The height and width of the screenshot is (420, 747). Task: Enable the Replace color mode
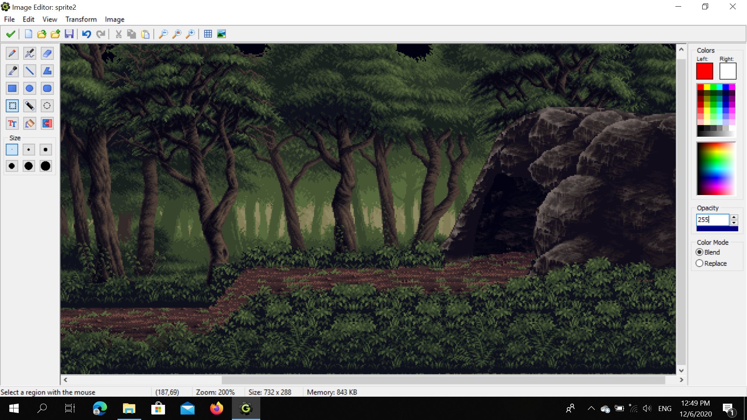pyautogui.click(x=700, y=263)
